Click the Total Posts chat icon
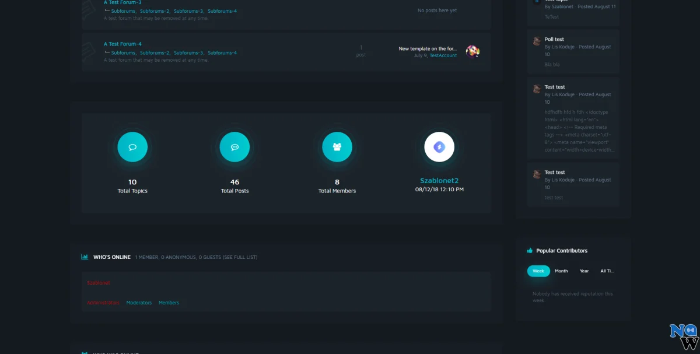This screenshot has height=354, width=700. (235, 147)
